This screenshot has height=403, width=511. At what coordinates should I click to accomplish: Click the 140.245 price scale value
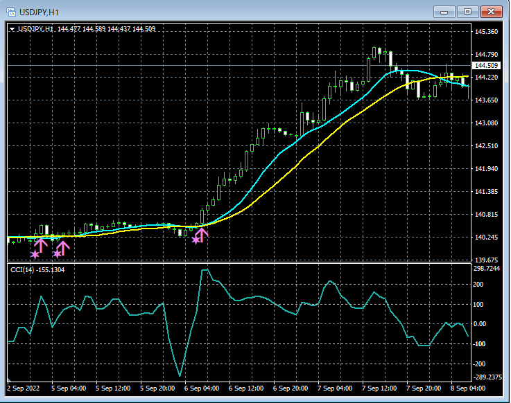[x=486, y=237]
